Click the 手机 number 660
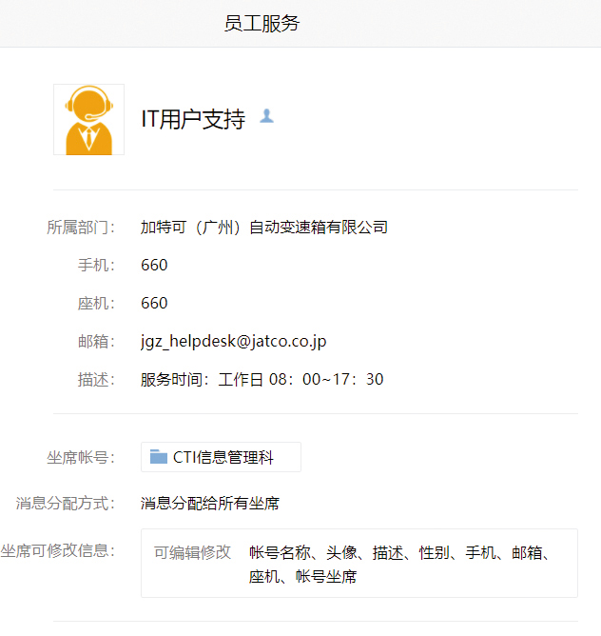The width and height of the screenshot is (601, 636). point(154,265)
